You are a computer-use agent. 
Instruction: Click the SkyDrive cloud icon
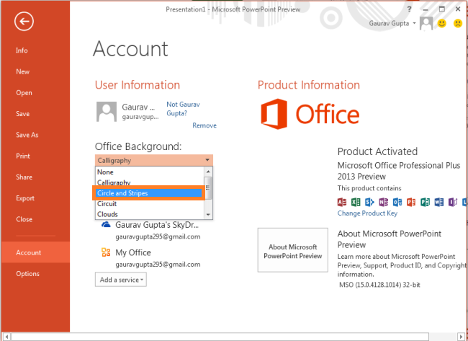click(105, 225)
